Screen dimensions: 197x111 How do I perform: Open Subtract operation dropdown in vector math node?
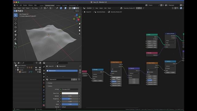point(134,73)
